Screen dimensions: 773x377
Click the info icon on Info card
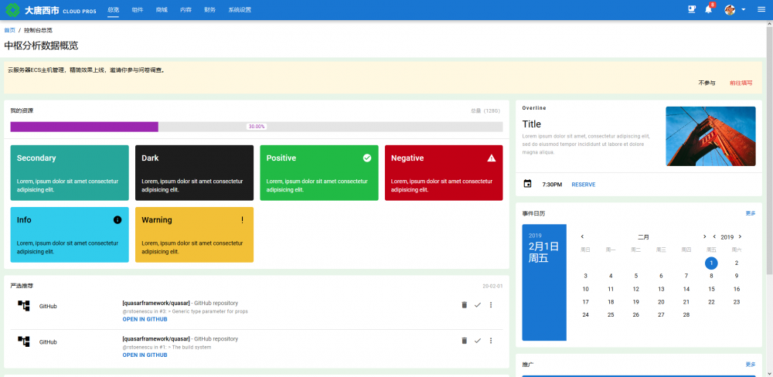[x=117, y=220]
